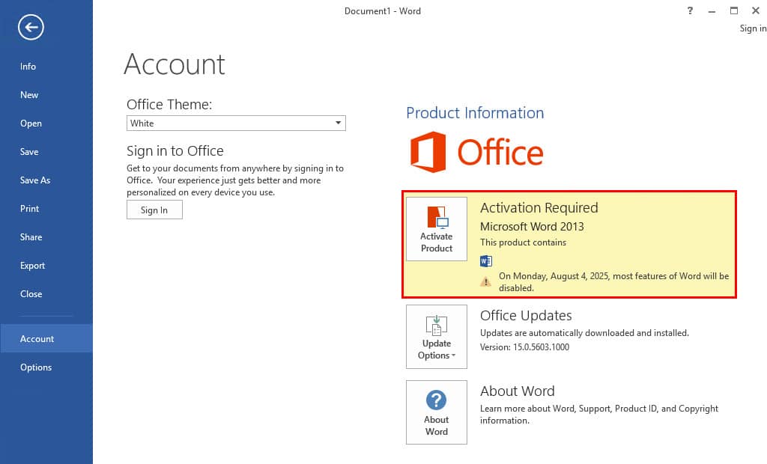Click the warning triangle icon
The height and width of the screenshot is (464, 767).
click(x=485, y=281)
